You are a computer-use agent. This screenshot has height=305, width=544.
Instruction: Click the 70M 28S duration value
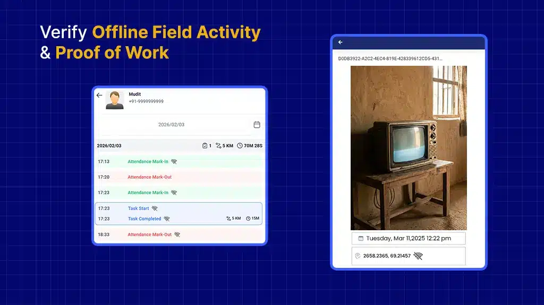click(253, 145)
